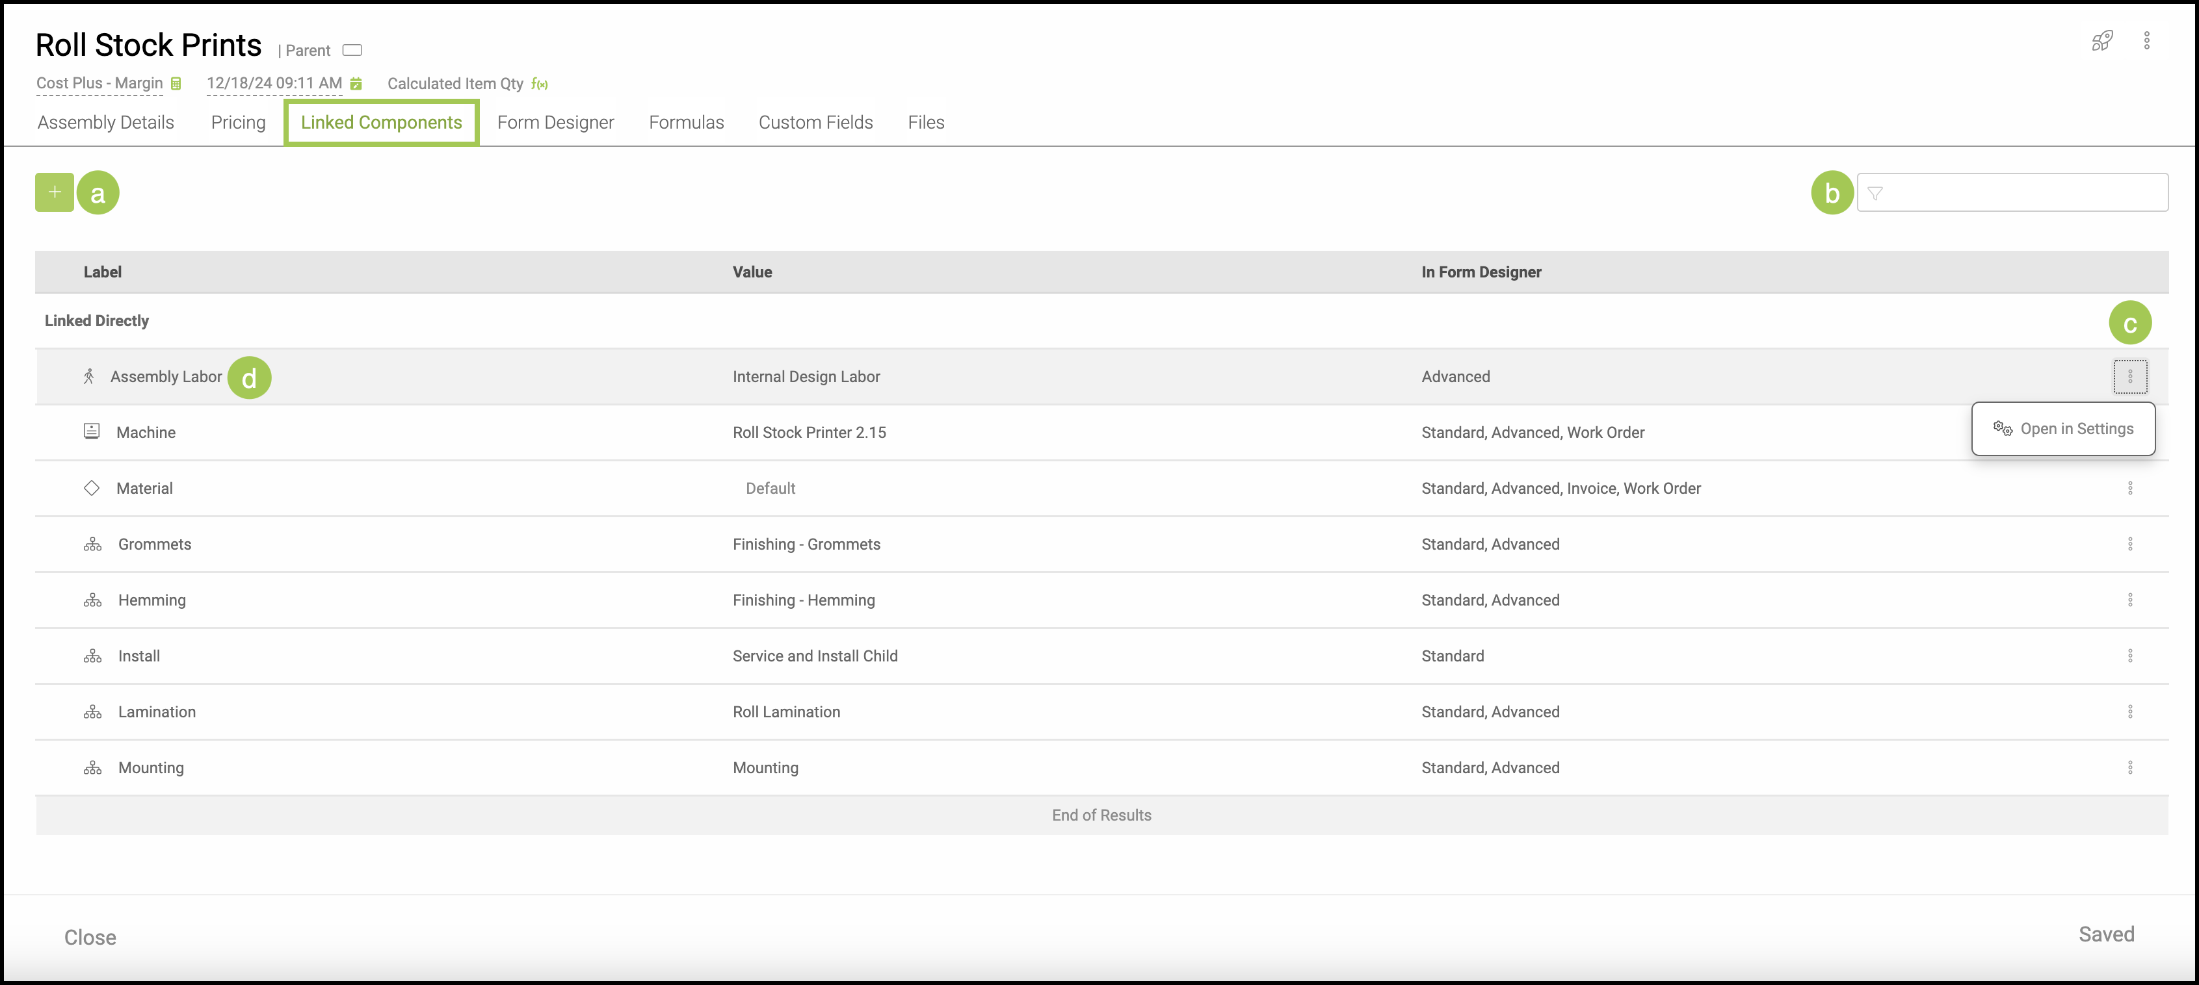This screenshot has height=985, width=2199.
Task: Click the Close button
Action: pyautogui.click(x=90, y=937)
